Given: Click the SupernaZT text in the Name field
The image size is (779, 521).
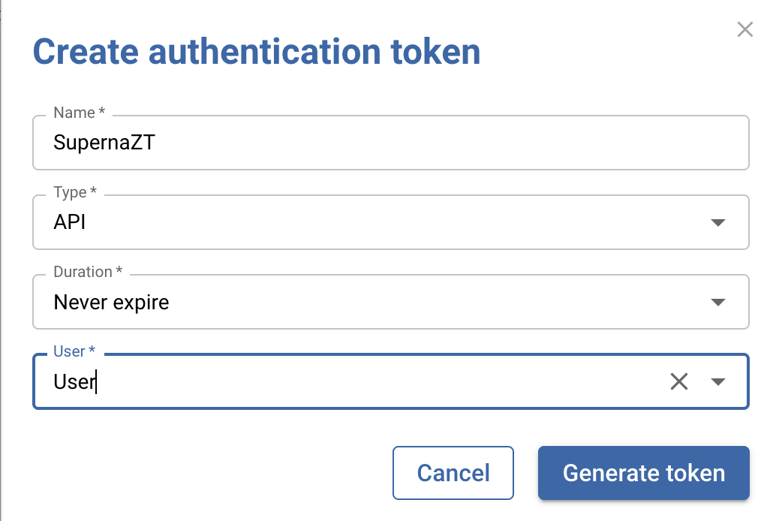Looking at the screenshot, I should (104, 143).
